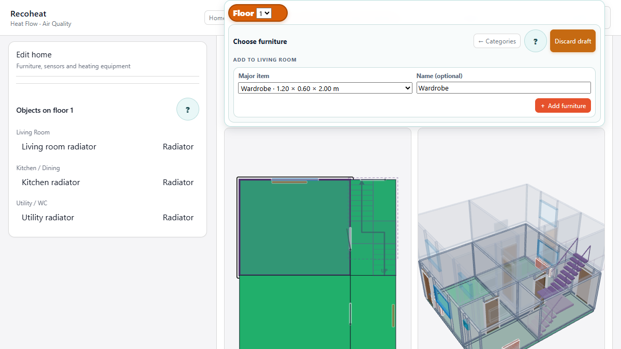Image resolution: width=621 pixels, height=349 pixels.
Task: Click the staircase area in 2D floor plan
Action: (x=373, y=227)
